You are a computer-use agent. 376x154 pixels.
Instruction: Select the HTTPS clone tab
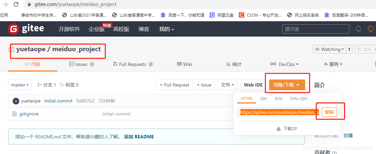click(x=247, y=99)
